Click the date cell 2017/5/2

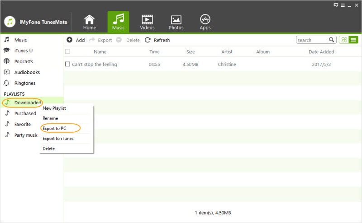click(321, 64)
